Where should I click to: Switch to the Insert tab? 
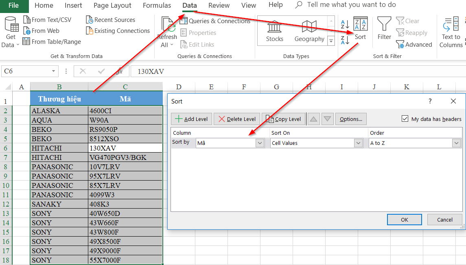coord(73,6)
